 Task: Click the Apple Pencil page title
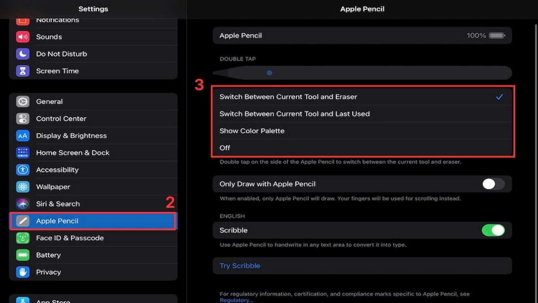[362, 9]
